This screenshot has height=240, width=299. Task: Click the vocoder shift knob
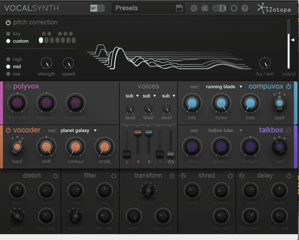(x=46, y=147)
